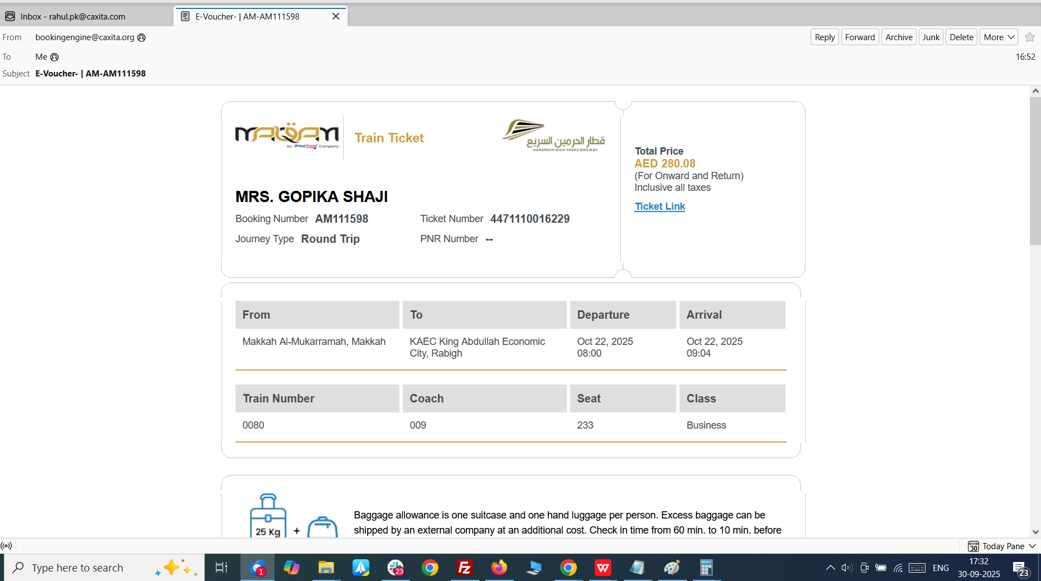The height and width of the screenshot is (581, 1041).
Task: Click sender contact icon next to bookingengine@caxita.org
Action: point(142,37)
